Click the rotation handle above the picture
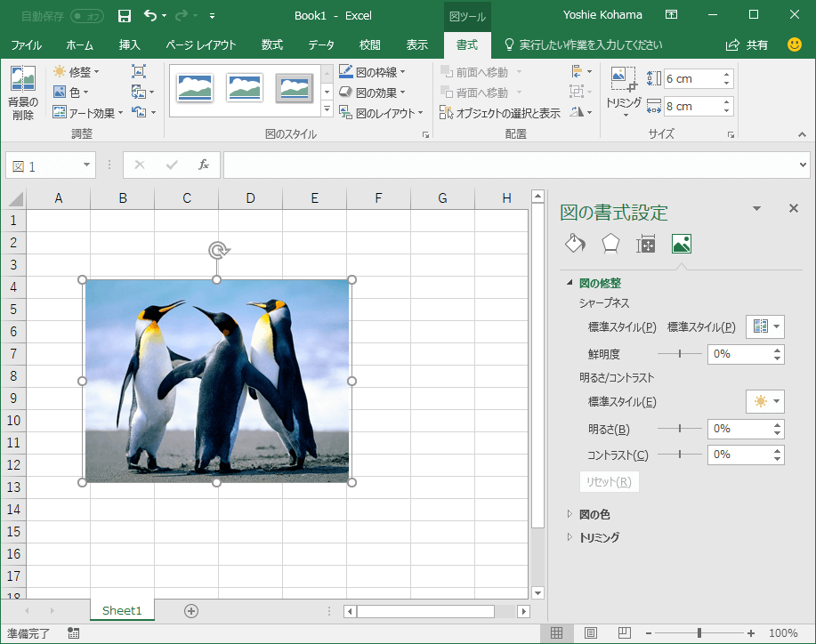816x644 pixels. click(x=218, y=251)
